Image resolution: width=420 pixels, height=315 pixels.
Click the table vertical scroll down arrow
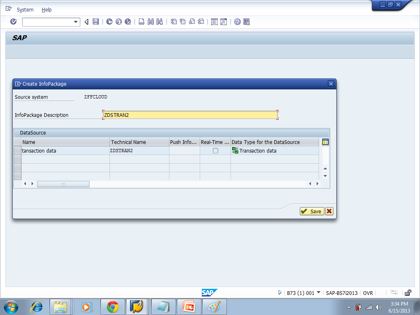point(325,176)
